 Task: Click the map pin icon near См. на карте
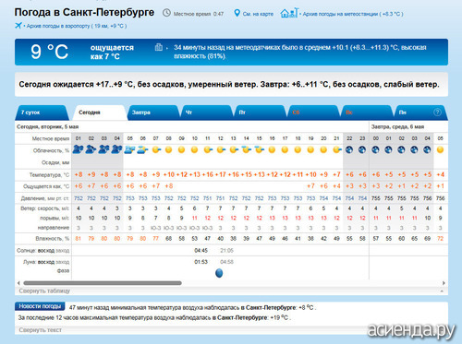237,13
